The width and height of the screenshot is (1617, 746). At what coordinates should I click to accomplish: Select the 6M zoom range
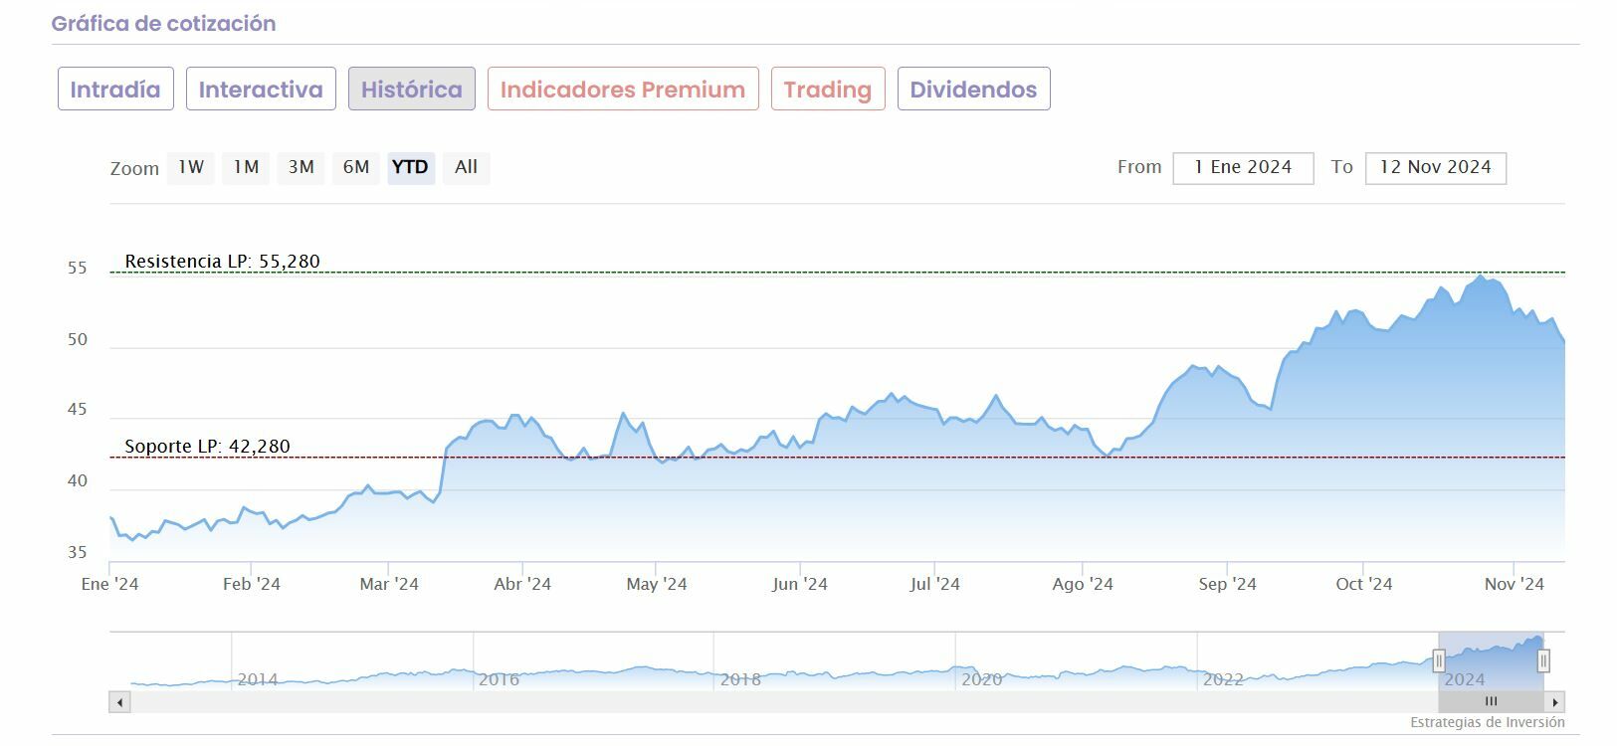click(356, 167)
